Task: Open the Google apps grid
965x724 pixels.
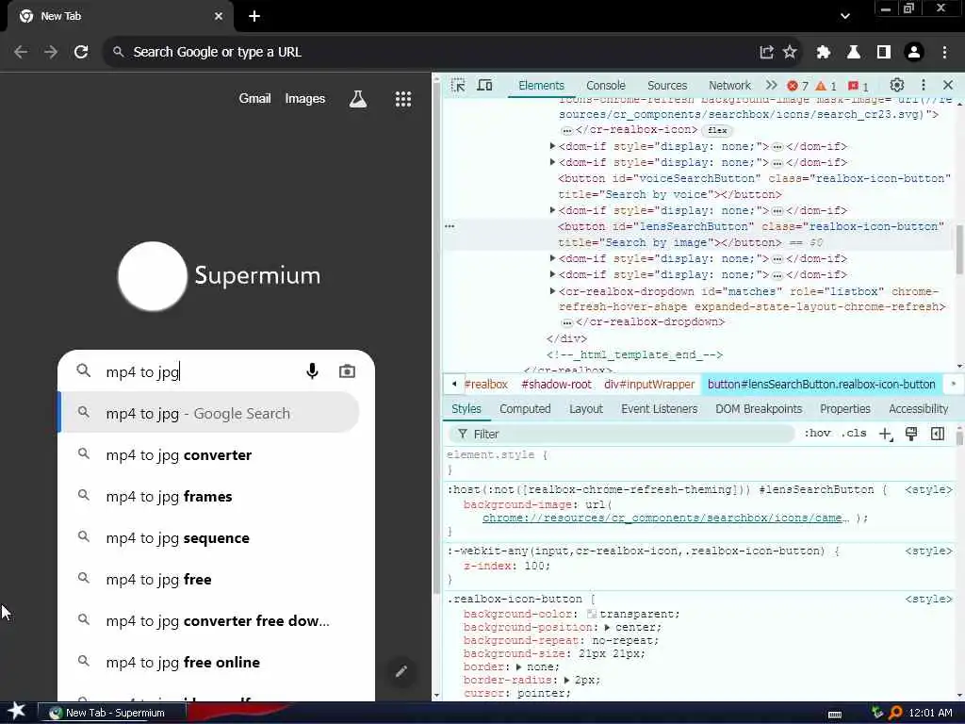Action: pyautogui.click(x=403, y=99)
